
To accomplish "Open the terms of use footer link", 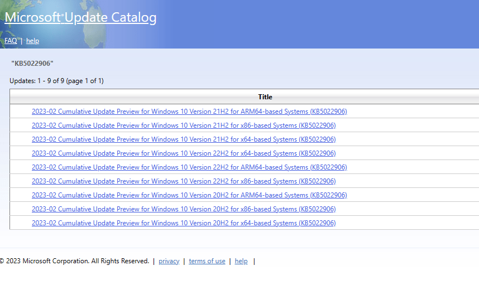I will [207, 261].
